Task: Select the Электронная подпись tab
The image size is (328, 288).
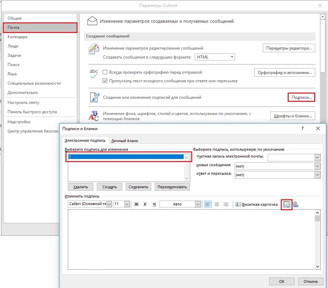Action: tap(85, 140)
